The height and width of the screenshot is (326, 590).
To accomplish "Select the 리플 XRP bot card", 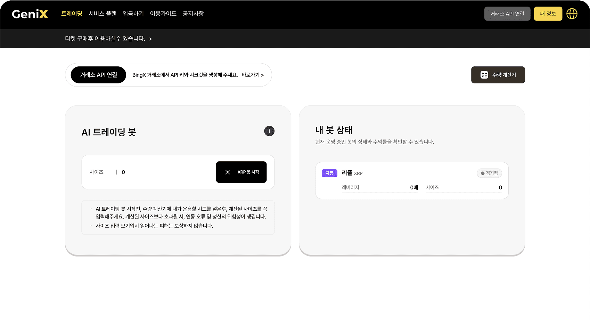I will pyautogui.click(x=412, y=180).
